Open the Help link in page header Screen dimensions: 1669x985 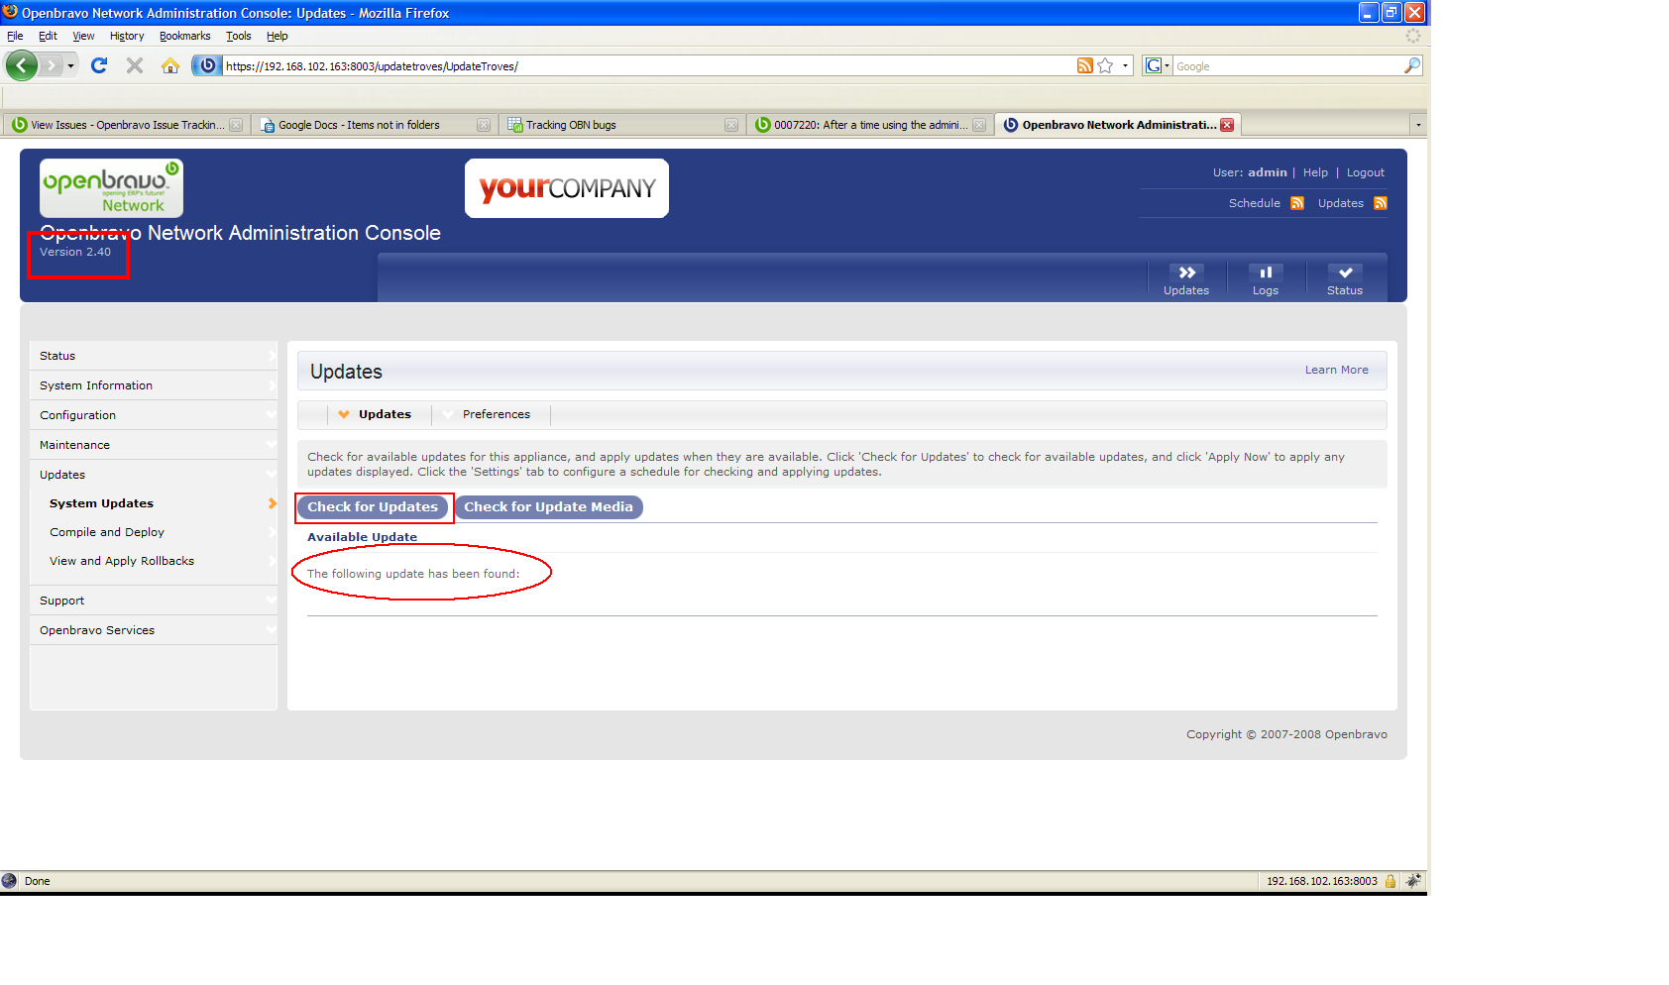1315,172
